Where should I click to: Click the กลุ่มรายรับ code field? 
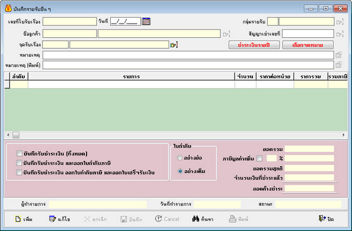(273, 22)
